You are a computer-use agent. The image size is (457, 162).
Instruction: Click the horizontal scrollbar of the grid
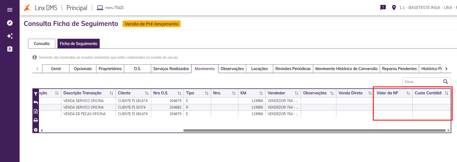pyautogui.click(x=314, y=130)
